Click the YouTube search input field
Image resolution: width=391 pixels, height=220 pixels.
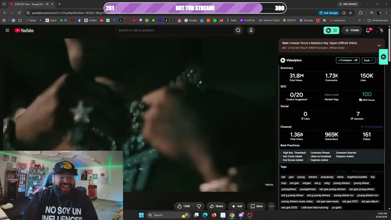tap(174, 30)
